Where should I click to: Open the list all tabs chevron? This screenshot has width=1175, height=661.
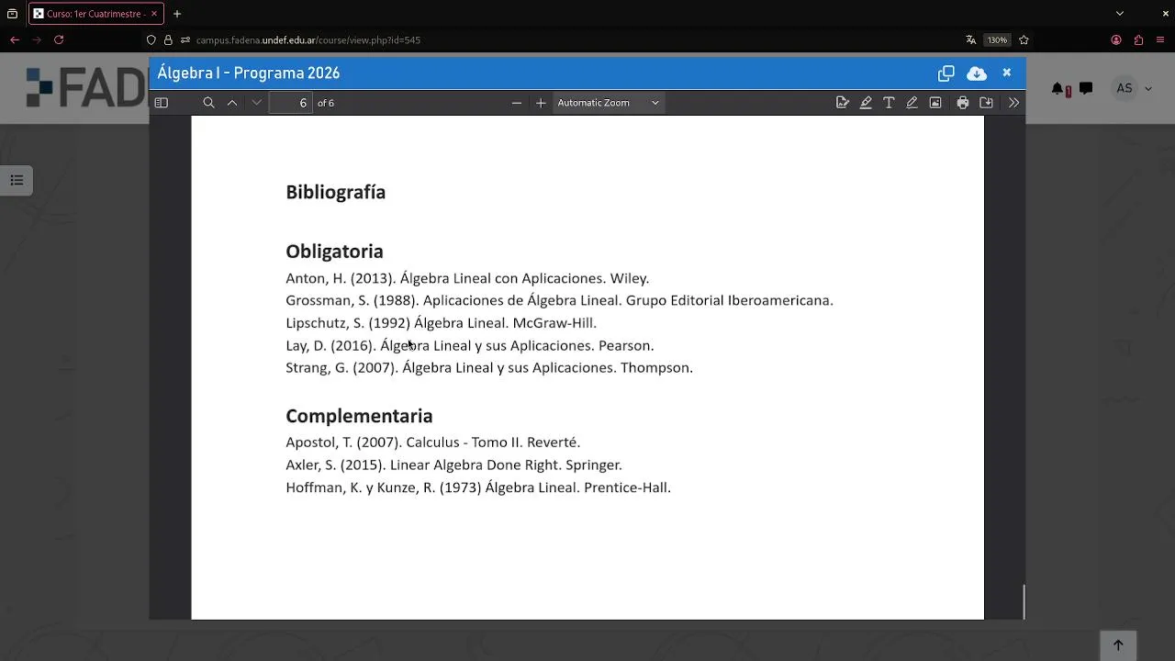coord(1119,14)
